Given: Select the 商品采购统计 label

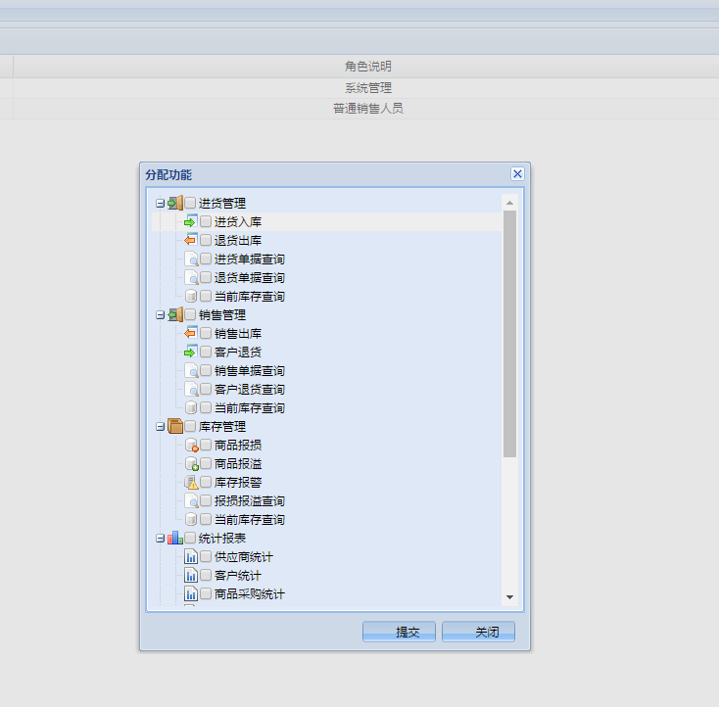Looking at the screenshot, I should [x=250, y=593].
